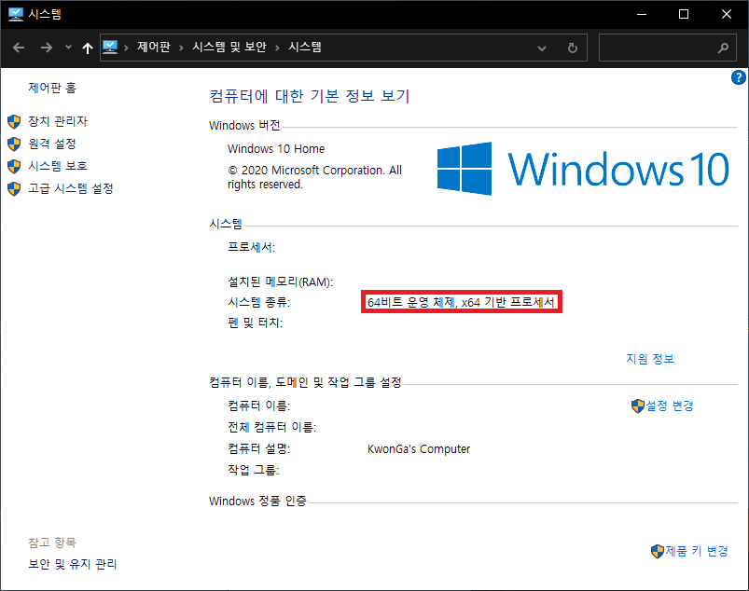Open 제품 키 변경 link
The height and width of the screenshot is (591, 749).
tap(697, 551)
